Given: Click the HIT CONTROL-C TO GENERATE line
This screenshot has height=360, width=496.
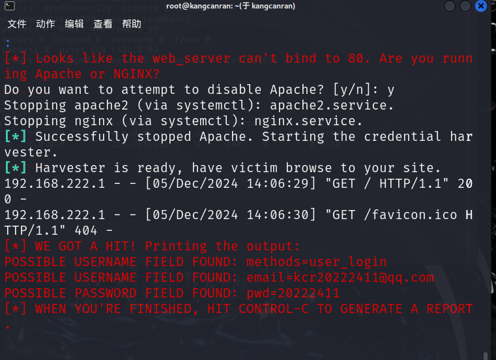Looking at the screenshot, I should [x=239, y=316].
